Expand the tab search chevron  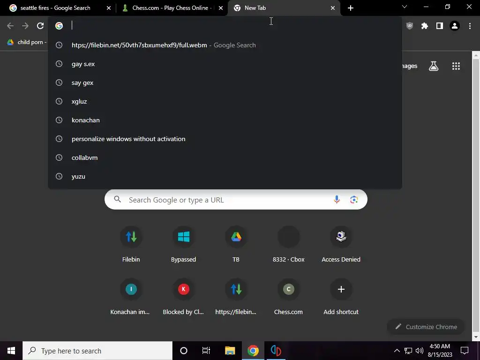pos(405,7)
